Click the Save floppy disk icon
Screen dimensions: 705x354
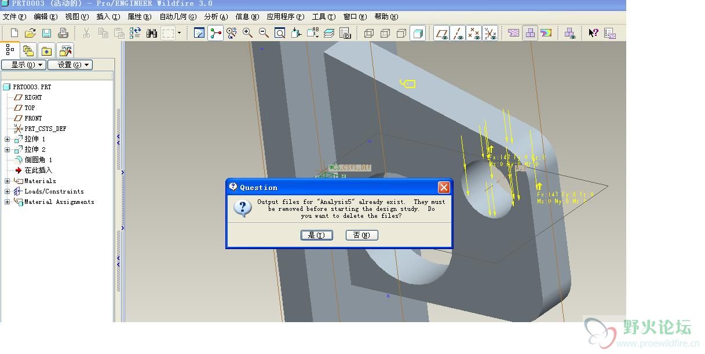point(47,34)
